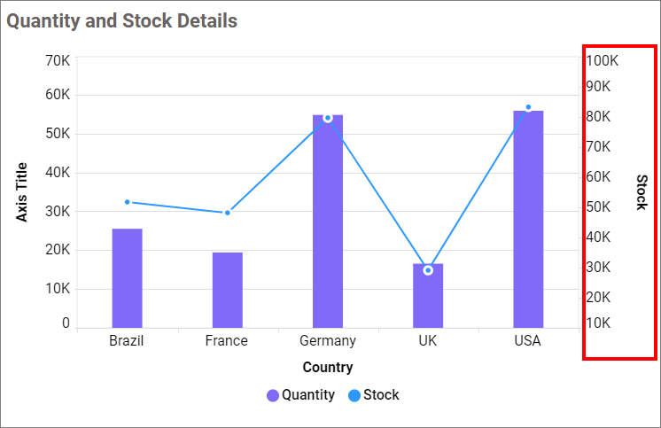Viewport: 661px width, 428px height.
Task: Click the chart title Quantity and Stock Details
Action: pyautogui.click(x=122, y=20)
